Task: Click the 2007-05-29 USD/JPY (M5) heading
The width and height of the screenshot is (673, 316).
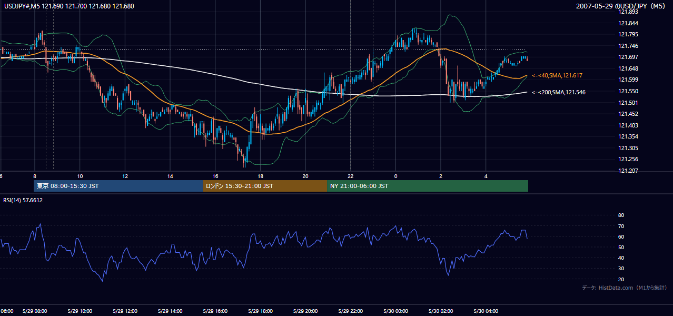Action: click(x=621, y=6)
